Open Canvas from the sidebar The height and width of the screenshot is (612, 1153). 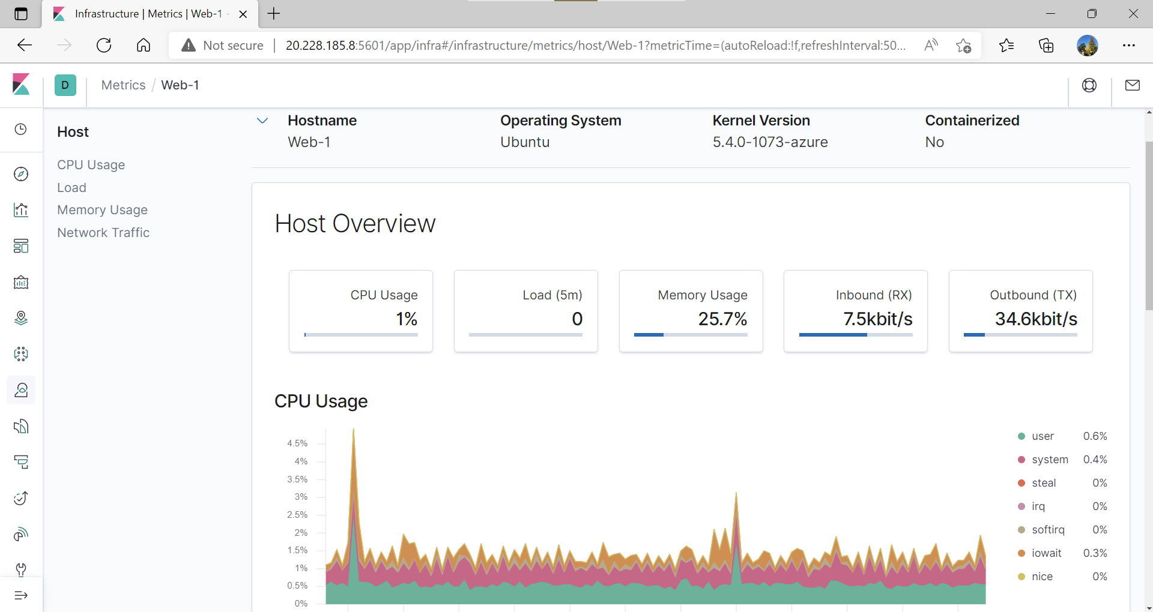(21, 282)
